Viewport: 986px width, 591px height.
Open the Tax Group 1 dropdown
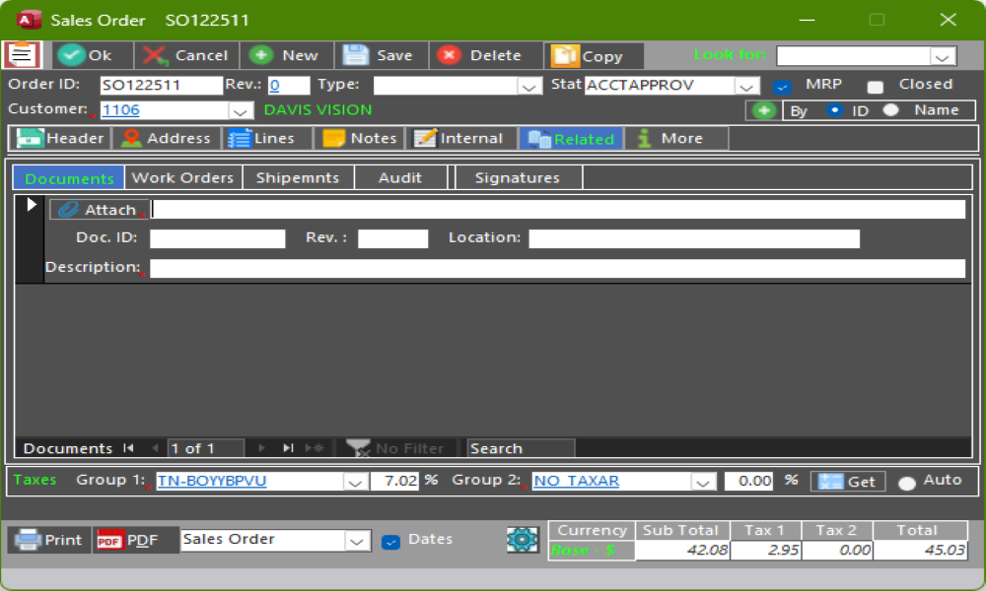click(355, 482)
